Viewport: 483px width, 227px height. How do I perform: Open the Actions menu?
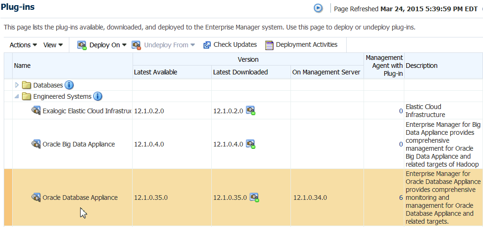(x=23, y=45)
